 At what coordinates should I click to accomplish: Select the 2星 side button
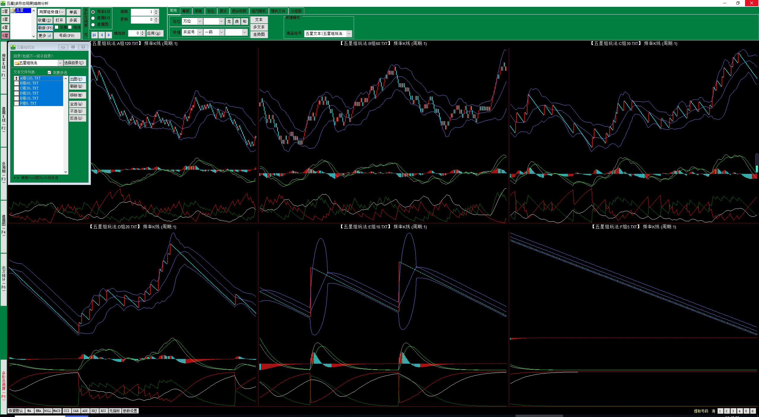(5, 12)
